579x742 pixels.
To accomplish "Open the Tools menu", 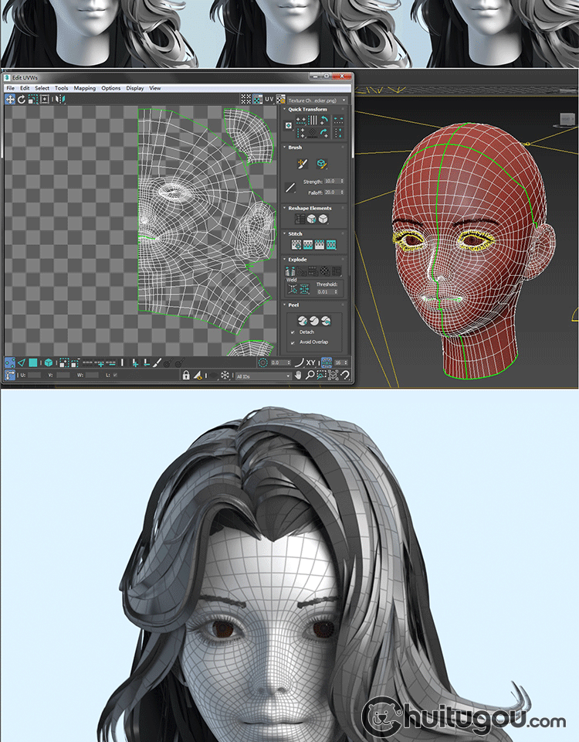I will (62, 88).
